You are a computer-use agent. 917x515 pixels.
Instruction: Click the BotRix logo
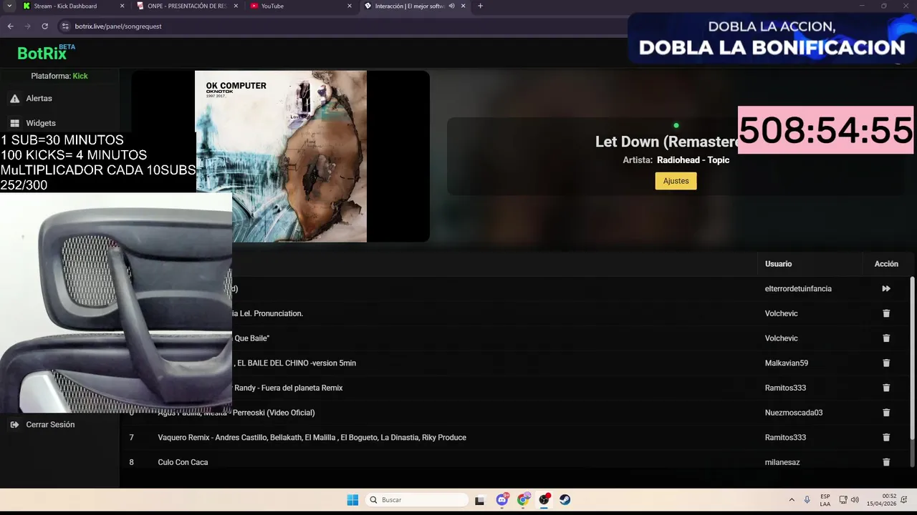tap(46, 52)
